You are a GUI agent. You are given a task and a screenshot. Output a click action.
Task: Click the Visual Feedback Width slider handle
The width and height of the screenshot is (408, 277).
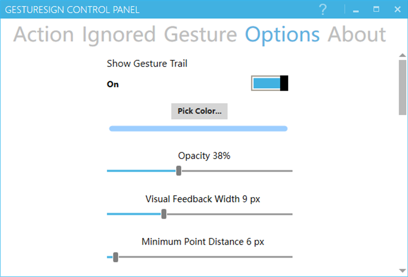pyautogui.click(x=163, y=214)
